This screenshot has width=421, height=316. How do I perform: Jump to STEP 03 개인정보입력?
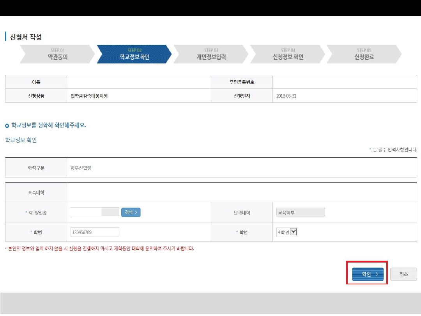point(211,54)
